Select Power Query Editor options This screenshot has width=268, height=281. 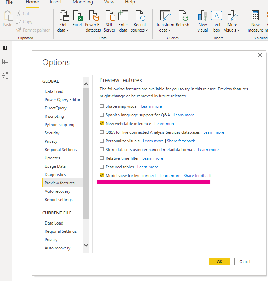point(63,100)
